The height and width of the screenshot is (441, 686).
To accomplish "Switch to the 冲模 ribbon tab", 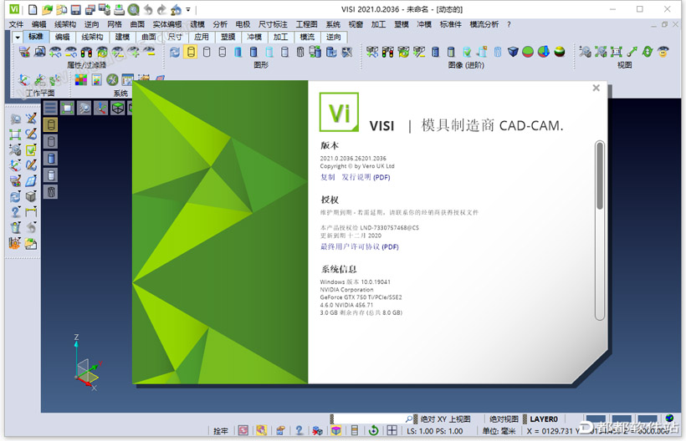I will (254, 37).
